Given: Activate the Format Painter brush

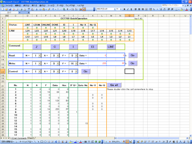Looking at the screenshot, I should click(49, 9).
